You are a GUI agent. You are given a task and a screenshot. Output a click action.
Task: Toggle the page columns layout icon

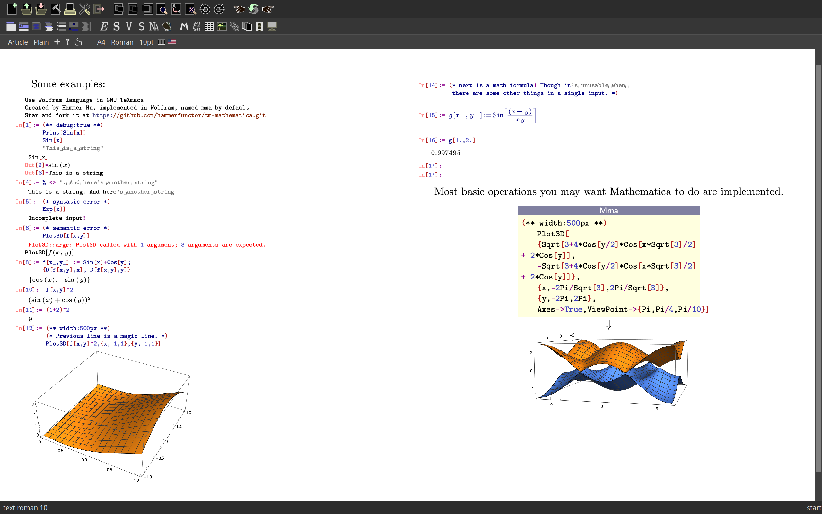coord(162,42)
